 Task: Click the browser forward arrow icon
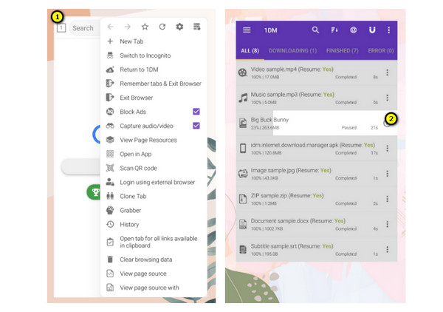(128, 27)
